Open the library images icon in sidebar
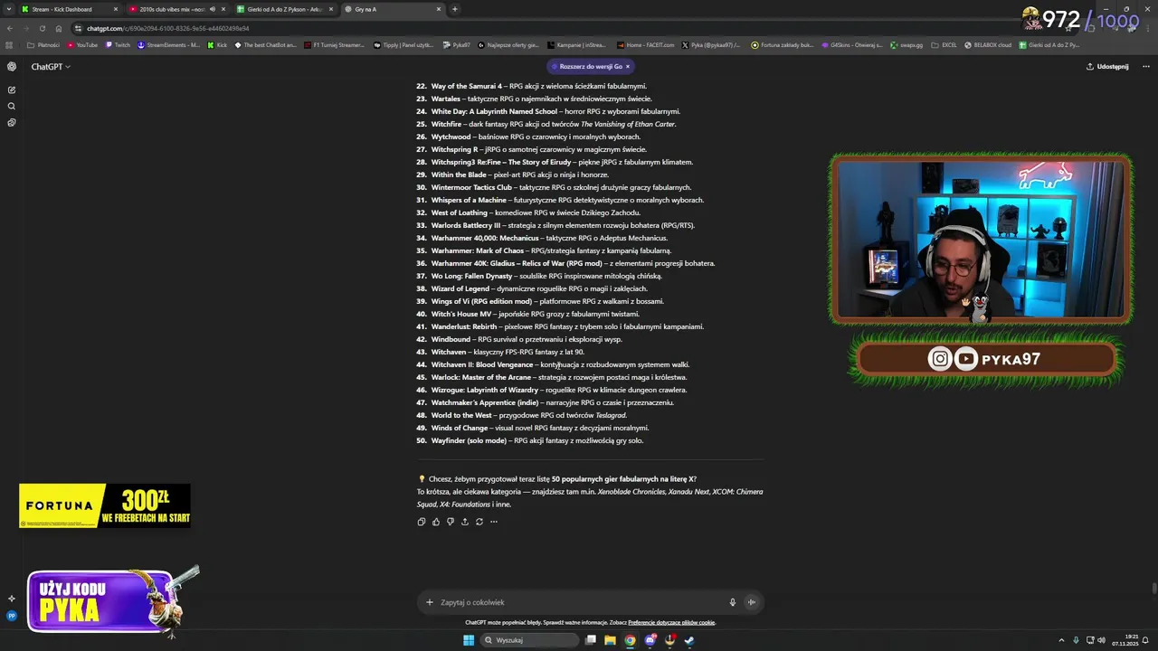Screen dimensions: 1158x651 point(12,122)
